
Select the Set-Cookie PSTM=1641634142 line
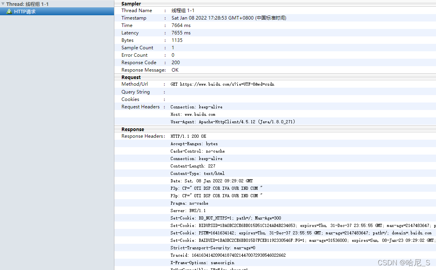pos(301,233)
